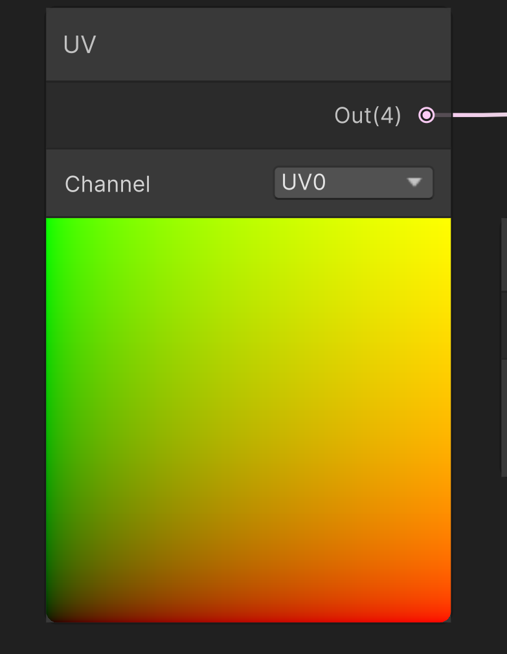Click the Channel label text
This screenshot has height=654, width=507.
[107, 184]
